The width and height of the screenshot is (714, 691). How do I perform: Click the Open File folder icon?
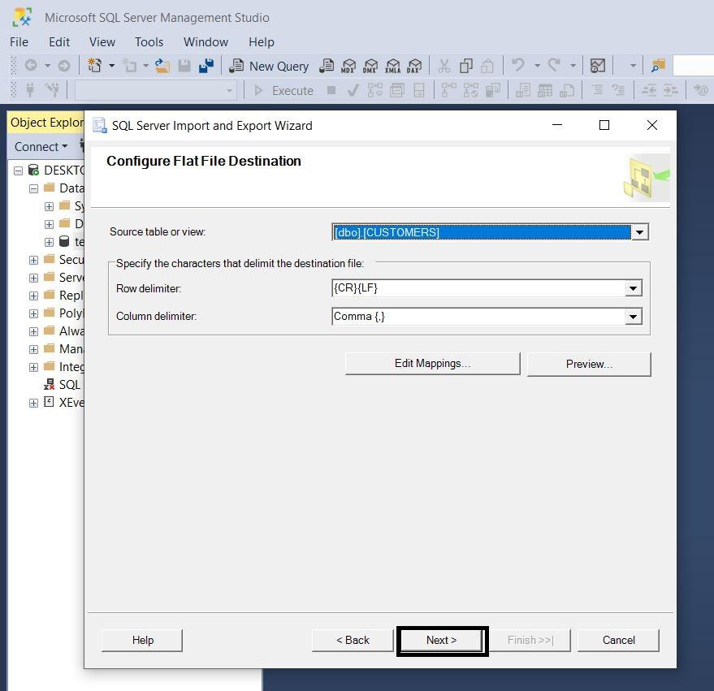pos(162,66)
